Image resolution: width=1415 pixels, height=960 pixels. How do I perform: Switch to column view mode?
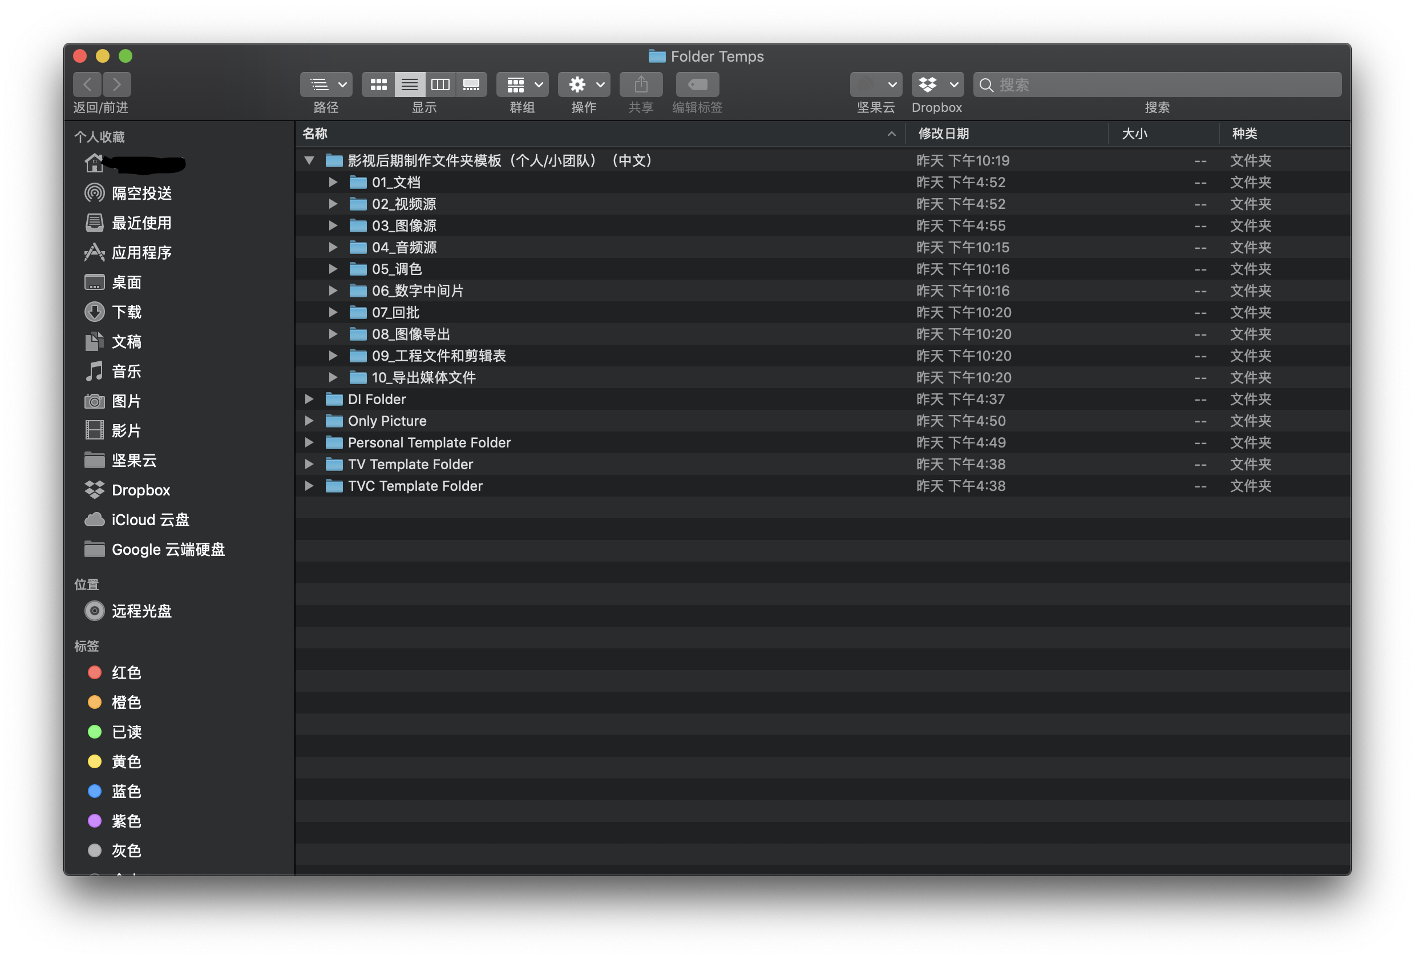440,84
